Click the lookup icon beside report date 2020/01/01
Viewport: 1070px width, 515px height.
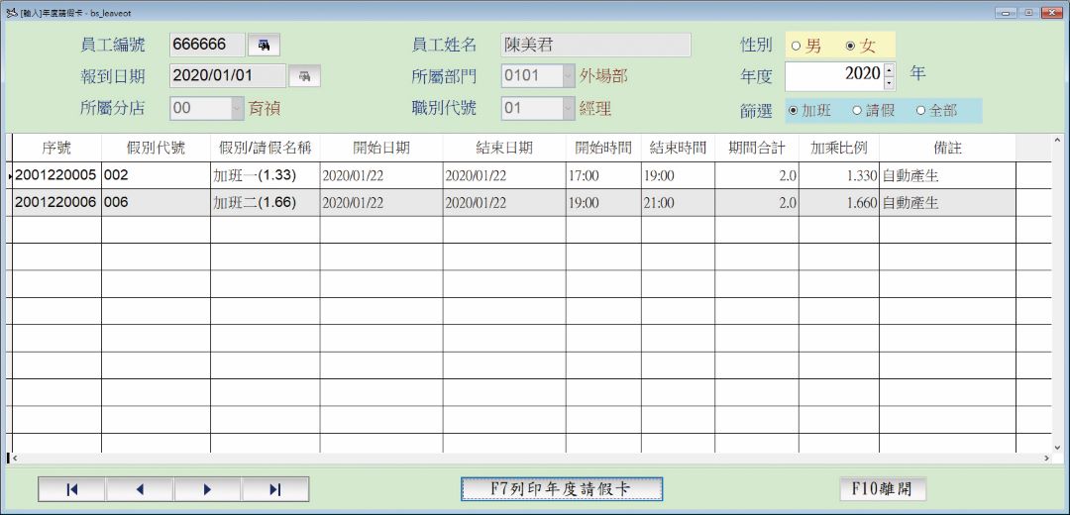point(304,75)
